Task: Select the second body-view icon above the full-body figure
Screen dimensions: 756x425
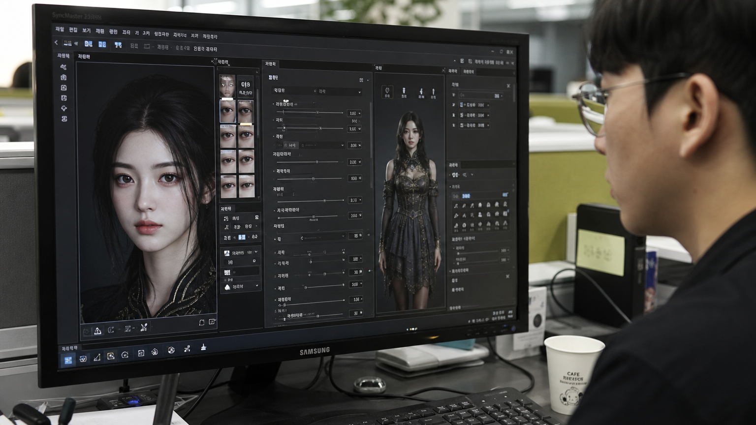Action: coord(404,92)
